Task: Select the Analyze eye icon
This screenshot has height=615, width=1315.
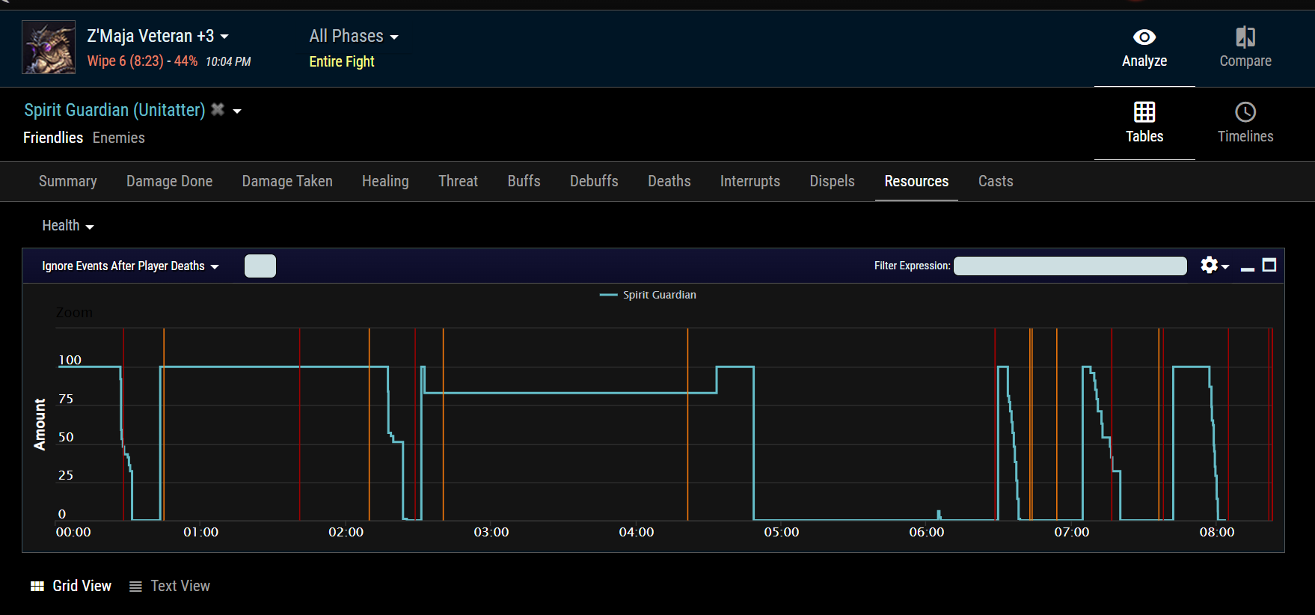Action: (1144, 37)
